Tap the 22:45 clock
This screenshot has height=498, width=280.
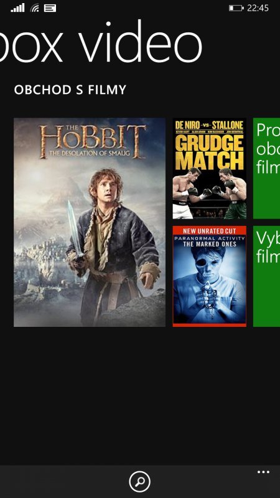pos(258,8)
